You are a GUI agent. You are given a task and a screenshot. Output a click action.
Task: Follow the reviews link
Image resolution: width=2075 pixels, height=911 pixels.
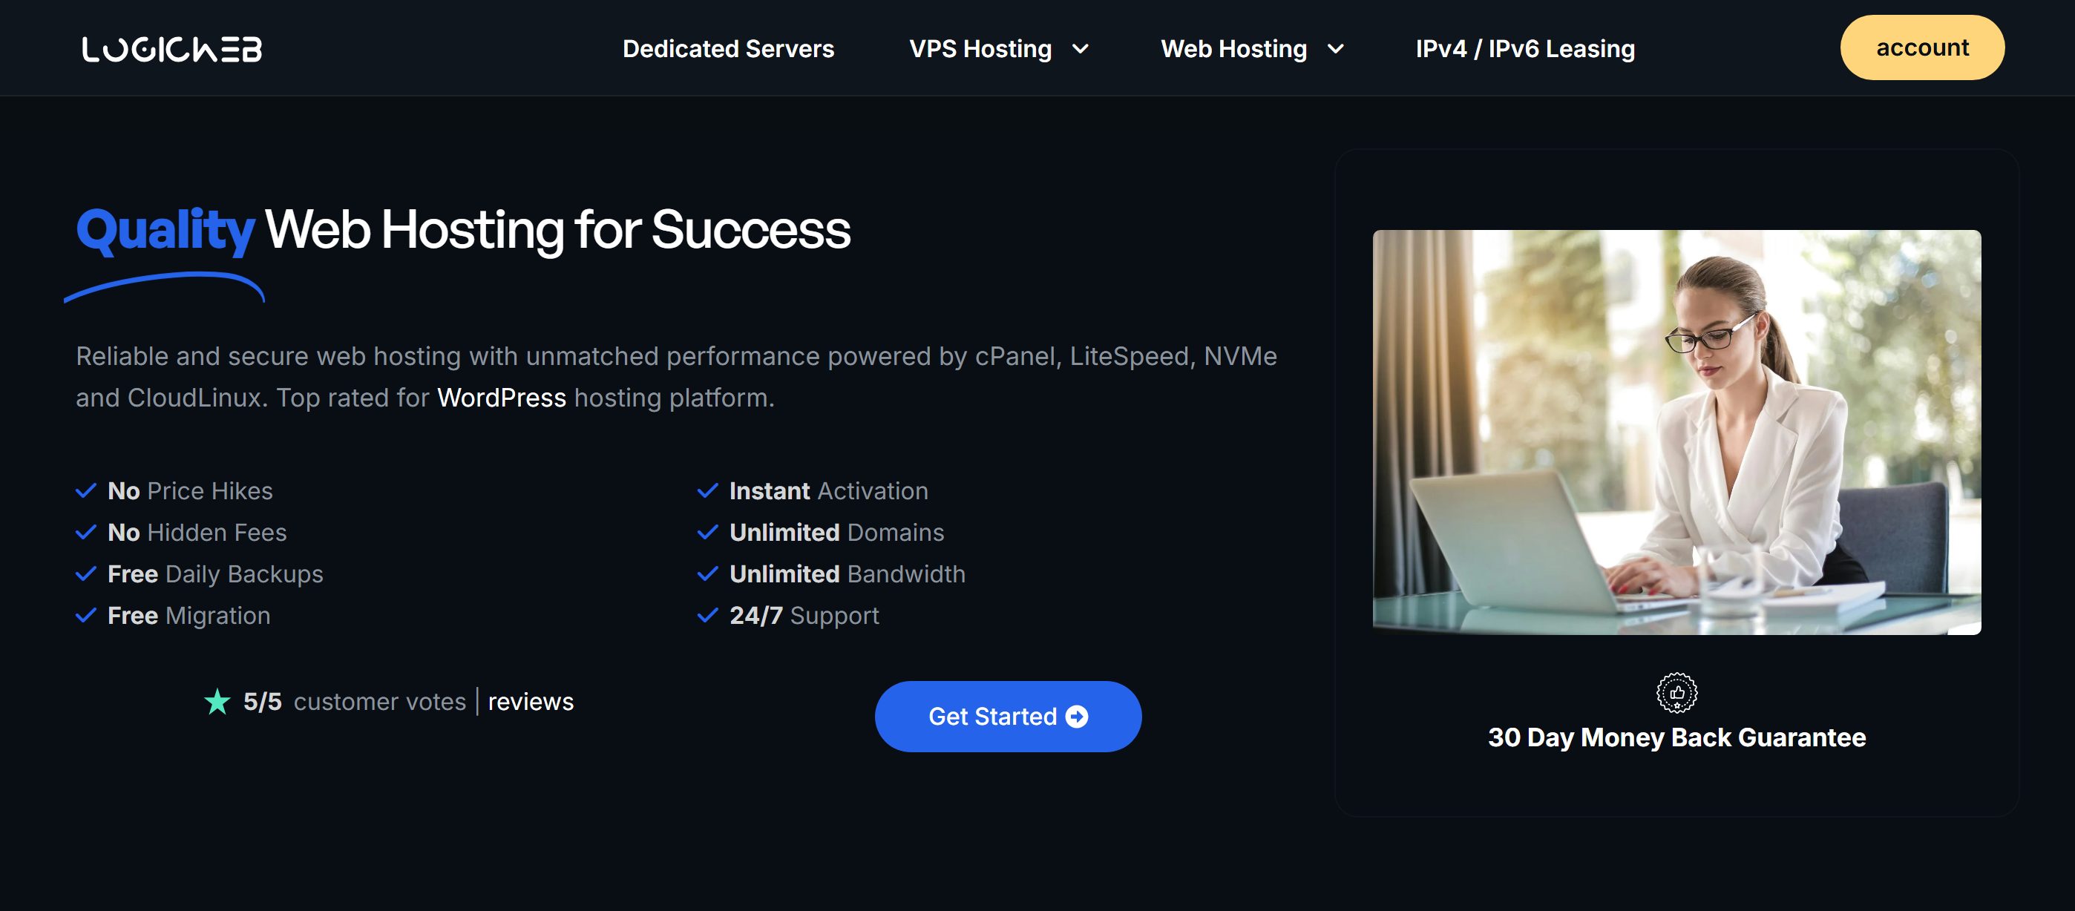pos(531,702)
